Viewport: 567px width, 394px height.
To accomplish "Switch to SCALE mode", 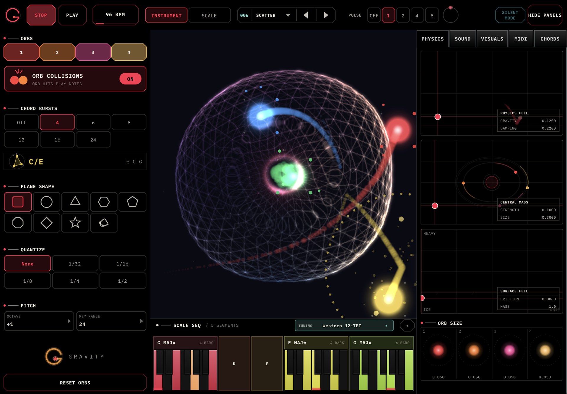I will coord(209,15).
